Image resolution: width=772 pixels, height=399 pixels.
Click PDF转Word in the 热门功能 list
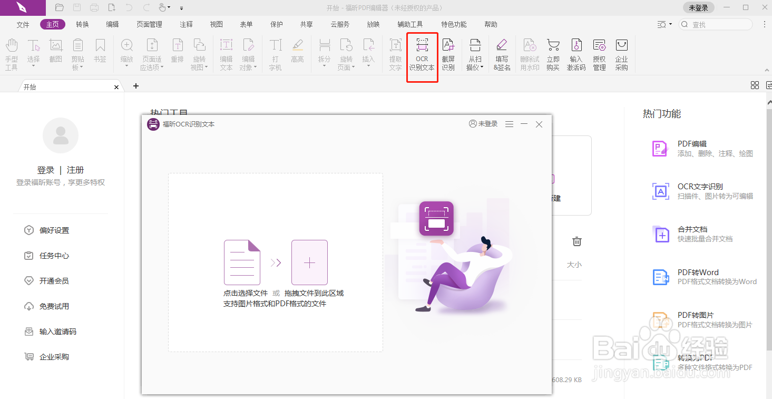[x=705, y=277]
